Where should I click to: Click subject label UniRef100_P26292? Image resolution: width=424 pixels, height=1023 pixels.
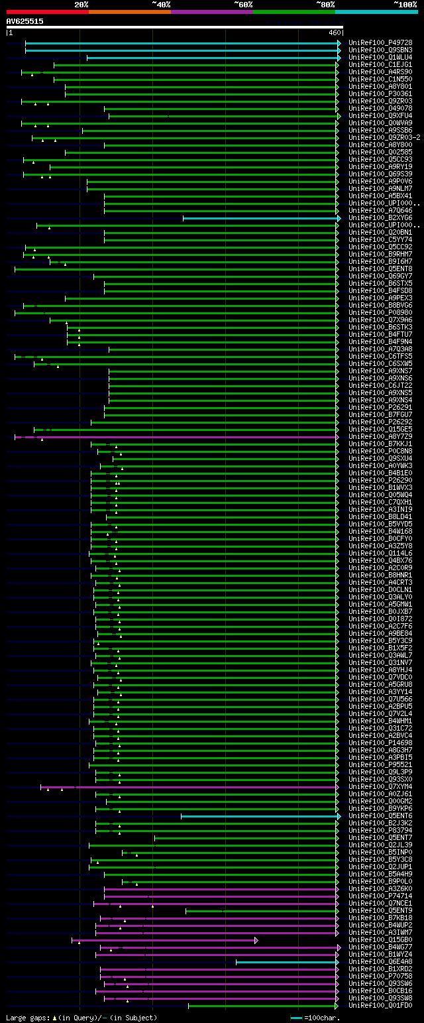(380, 422)
